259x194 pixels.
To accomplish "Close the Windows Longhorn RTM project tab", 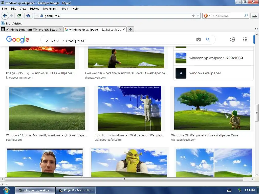I will tap(60, 29).
